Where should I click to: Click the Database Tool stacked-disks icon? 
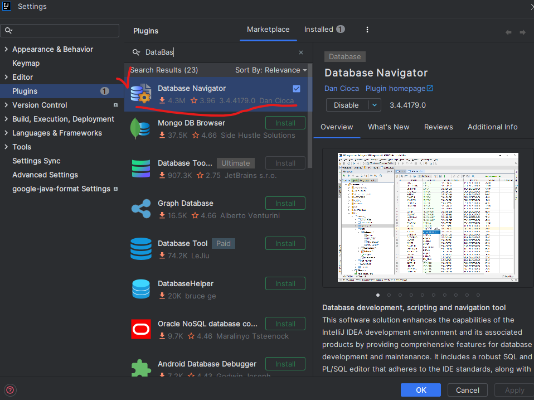coord(141,249)
